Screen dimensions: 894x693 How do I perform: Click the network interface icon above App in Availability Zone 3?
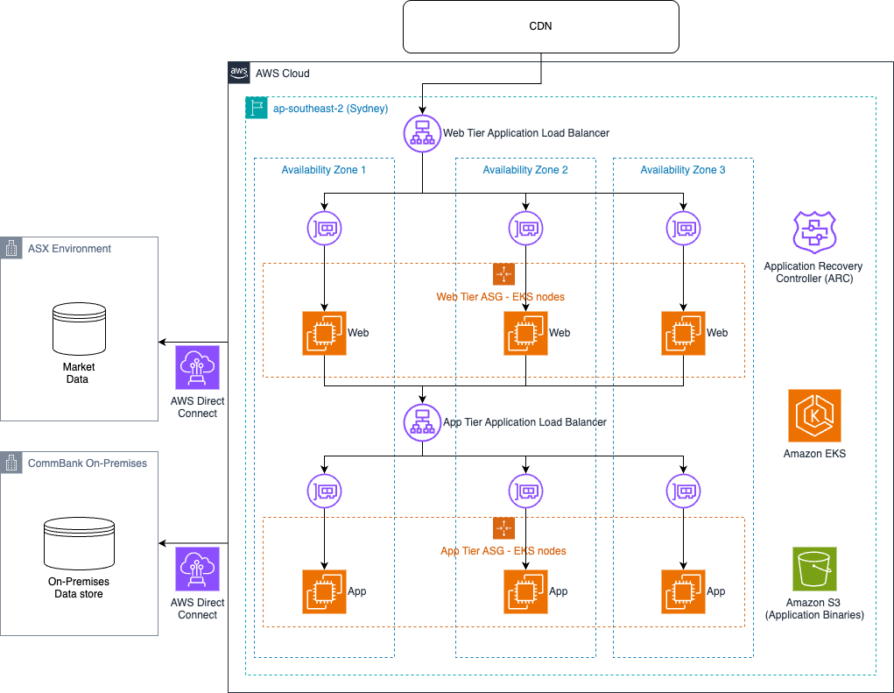[x=683, y=491]
